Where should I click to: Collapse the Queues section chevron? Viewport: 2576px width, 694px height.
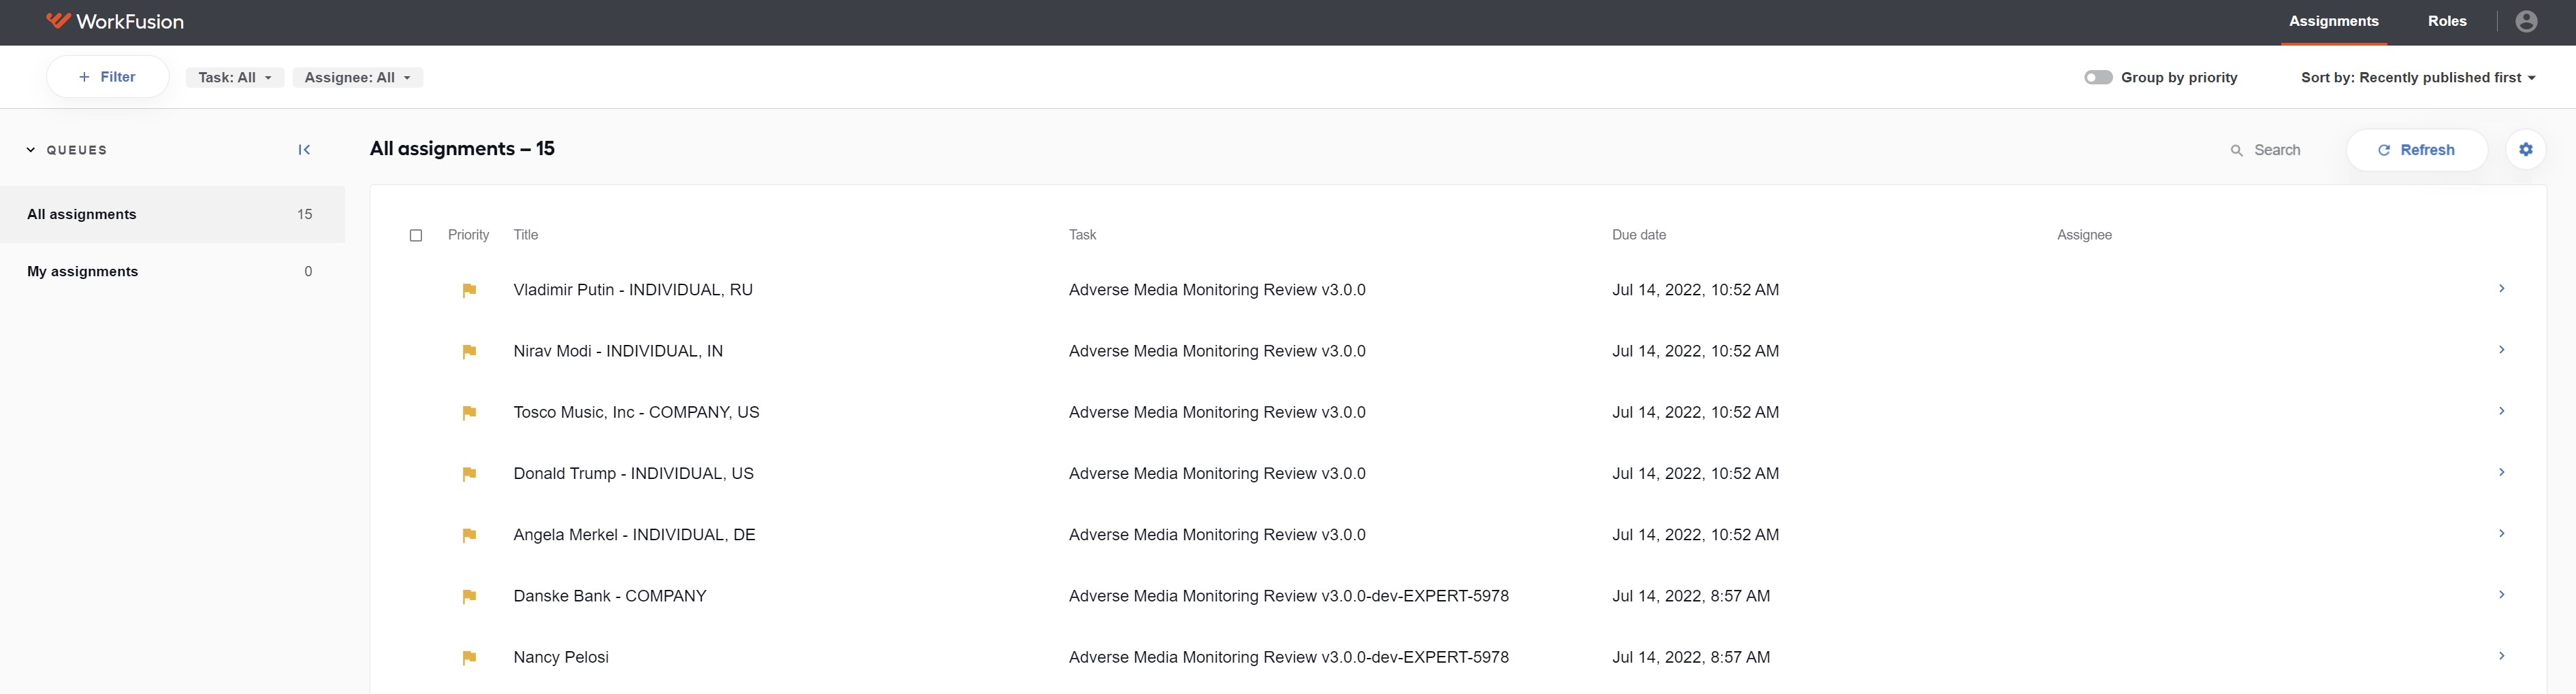pos(31,150)
